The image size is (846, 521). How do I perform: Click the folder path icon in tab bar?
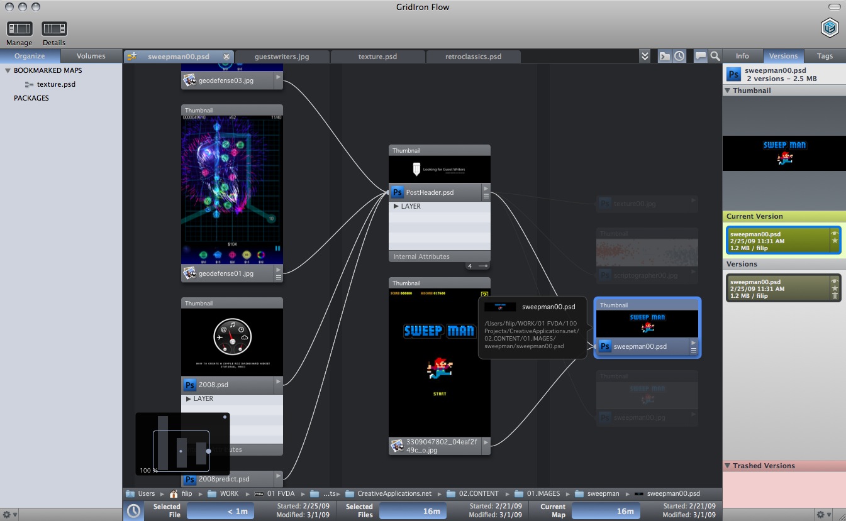[665, 56]
